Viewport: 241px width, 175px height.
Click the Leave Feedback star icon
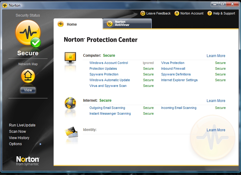coord(143,13)
